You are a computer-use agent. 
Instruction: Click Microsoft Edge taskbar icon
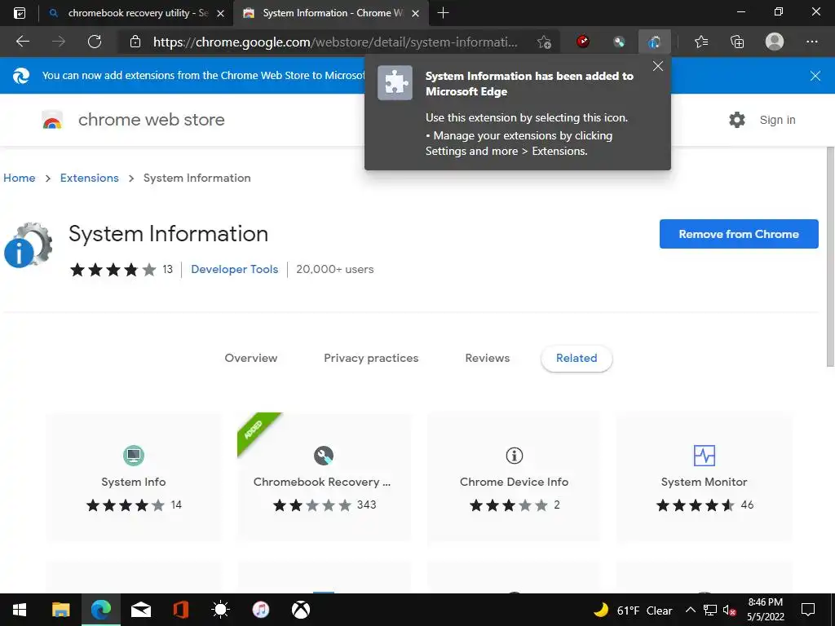coord(100,610)
